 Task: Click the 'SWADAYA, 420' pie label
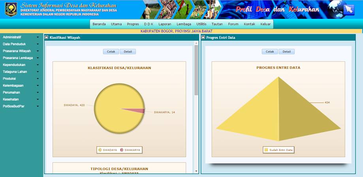[x=74, y=105]
